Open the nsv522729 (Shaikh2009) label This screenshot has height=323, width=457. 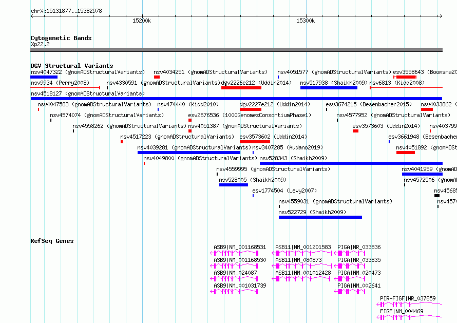tap(312, 212)
